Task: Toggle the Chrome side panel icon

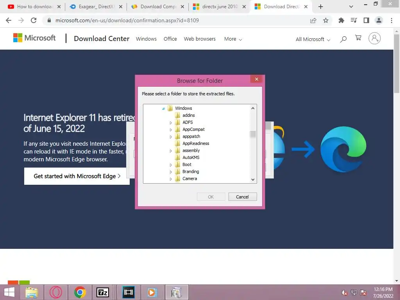Action: (366, 20)
